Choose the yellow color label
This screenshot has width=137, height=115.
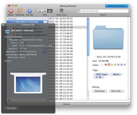click(x=112, y=65)
